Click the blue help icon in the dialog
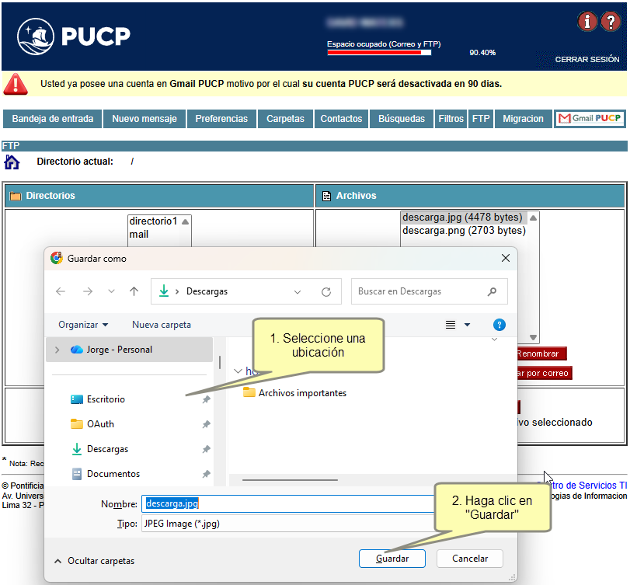 [499, 325]
